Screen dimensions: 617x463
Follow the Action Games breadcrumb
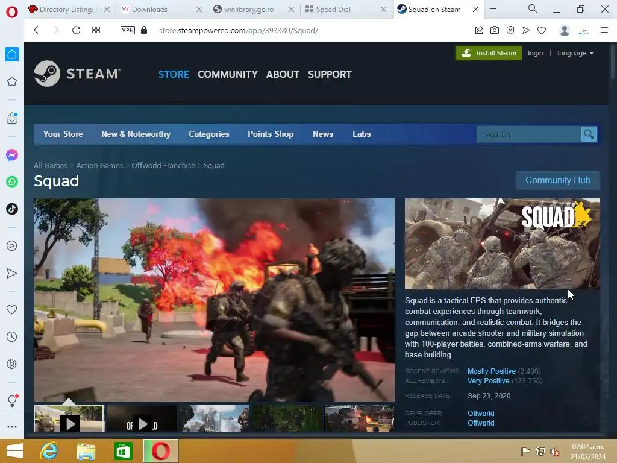pos(99,166)
